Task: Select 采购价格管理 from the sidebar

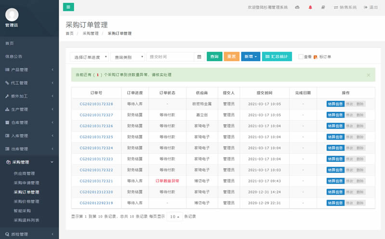Action: [x=26, y=201]
